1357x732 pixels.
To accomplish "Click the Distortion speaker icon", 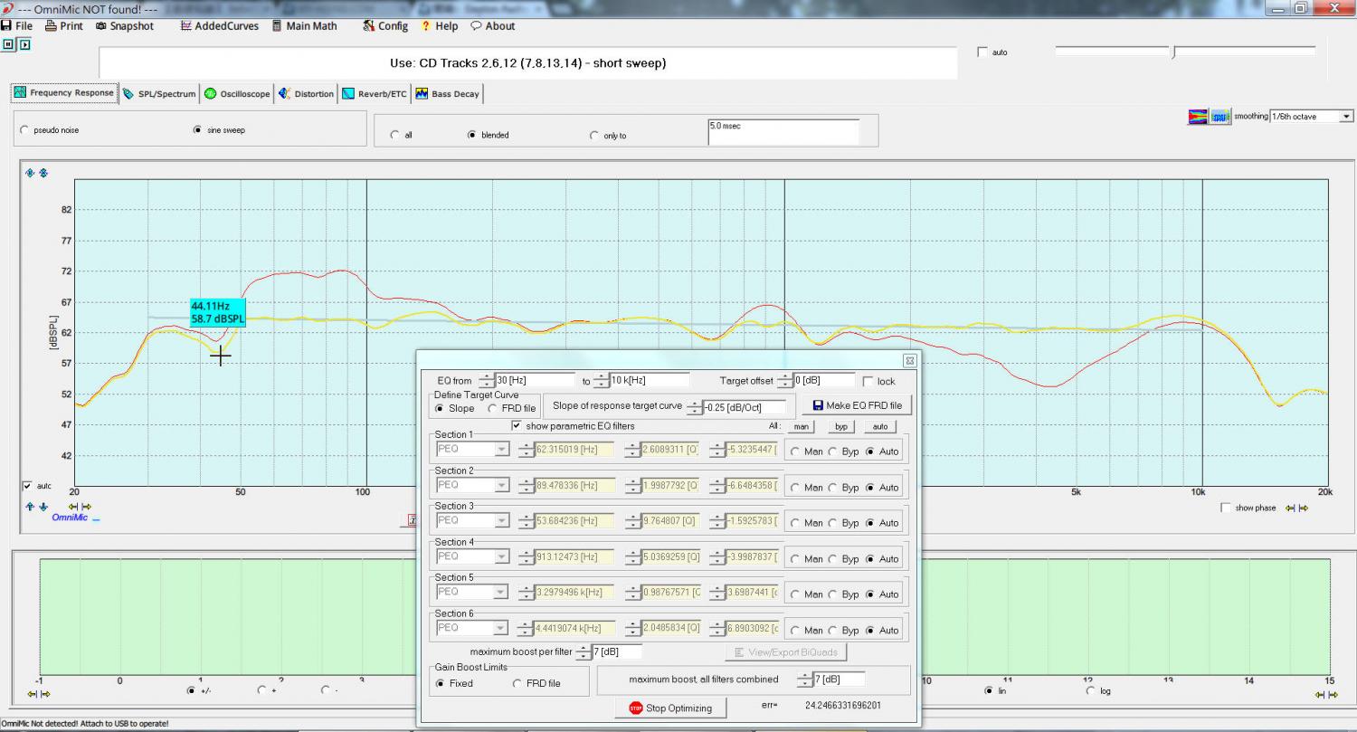I will click(x=285, y=94).
